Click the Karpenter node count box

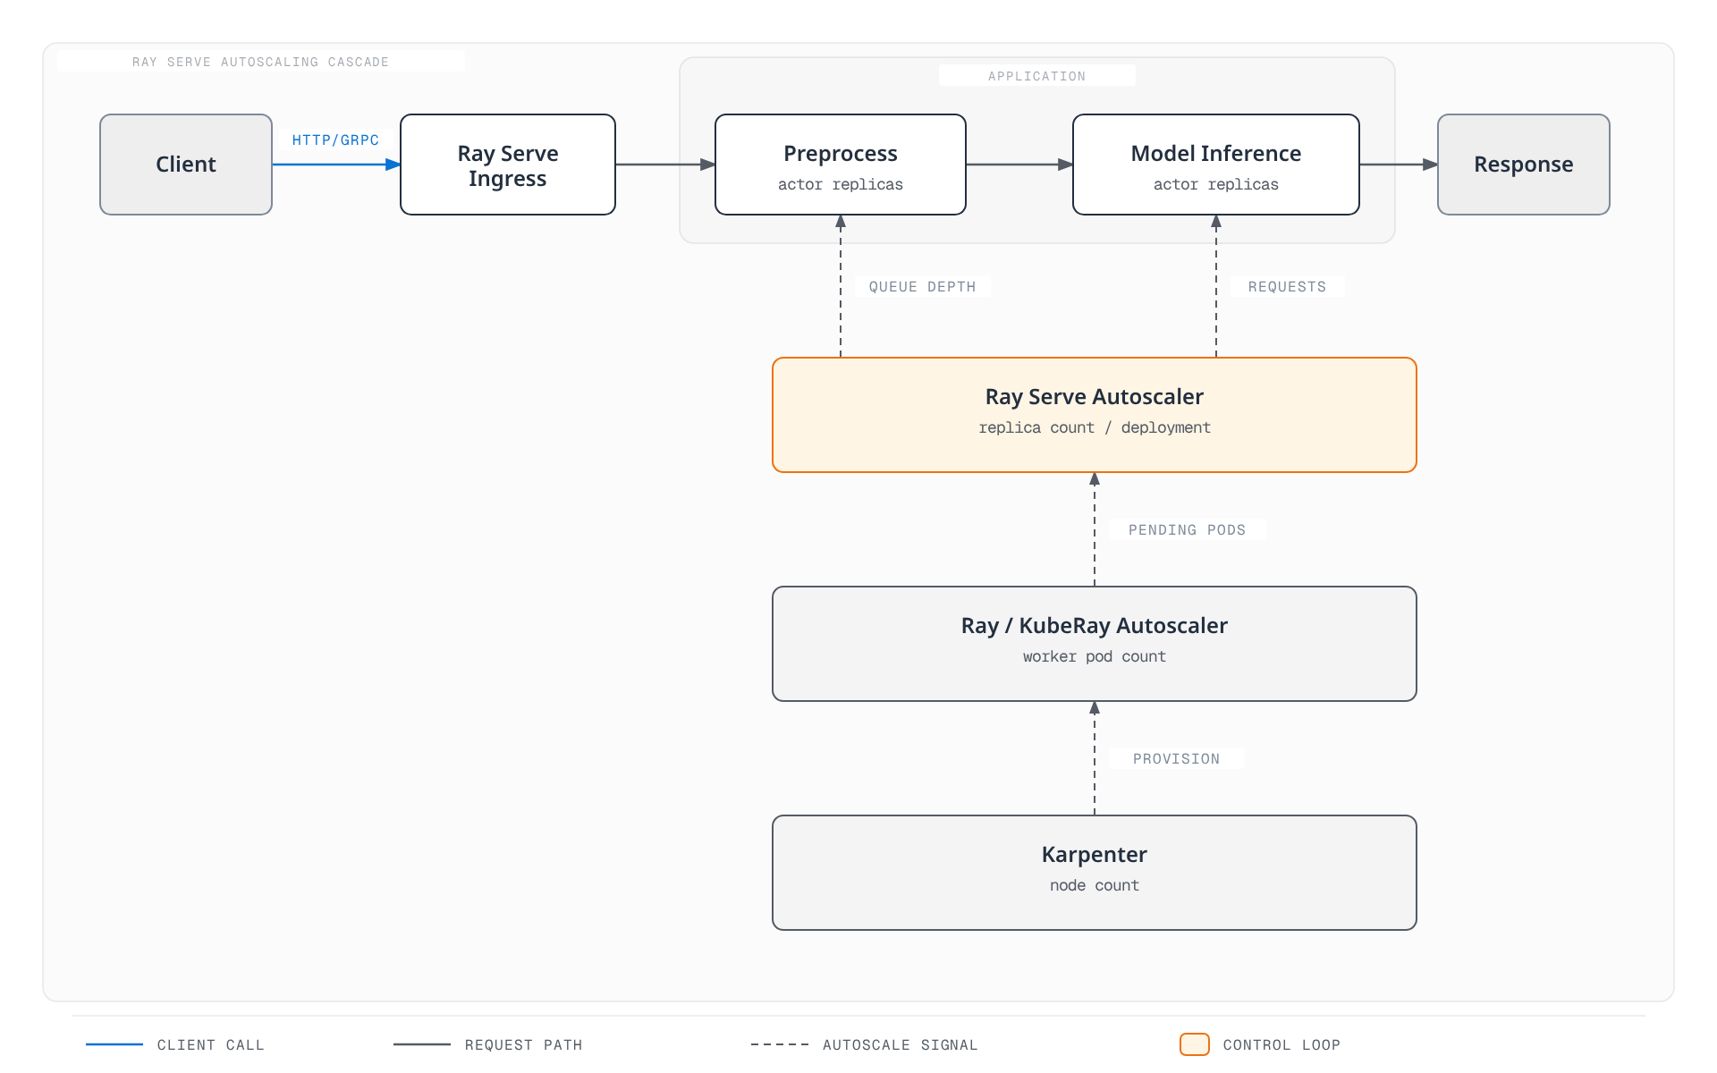click(1095, 873)
